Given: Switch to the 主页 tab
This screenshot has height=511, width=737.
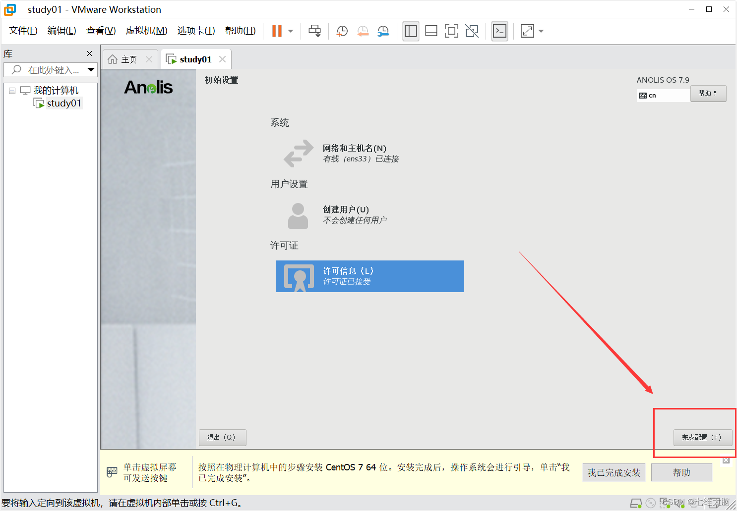Looking at the screenshot, I should coord(129,59).
